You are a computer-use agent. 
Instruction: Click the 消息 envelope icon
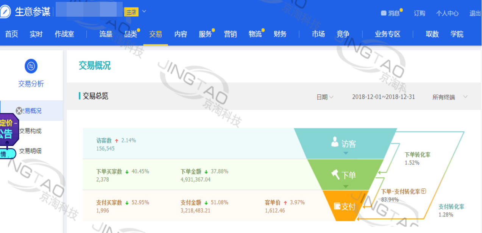pyautogui.click(x=384, y=13)
